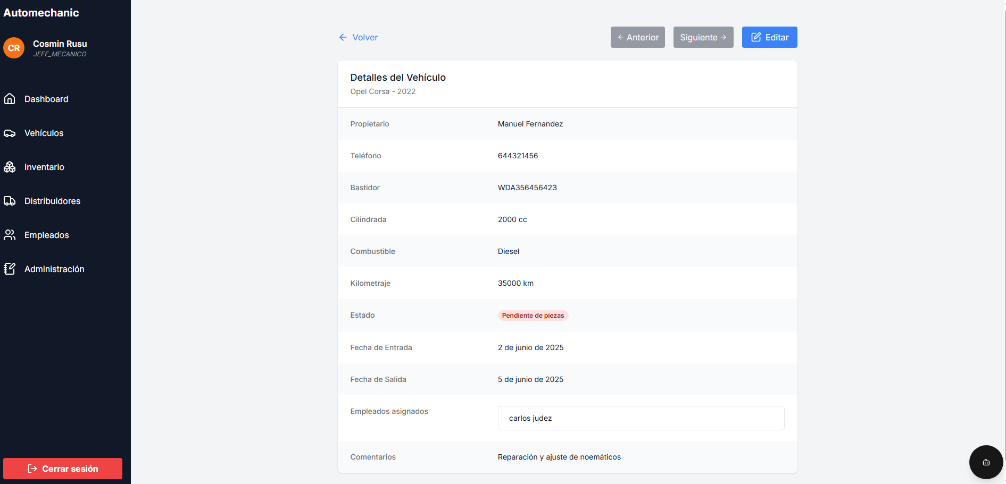Click the Distribuidores truck icon

click(x=10, y=201)
